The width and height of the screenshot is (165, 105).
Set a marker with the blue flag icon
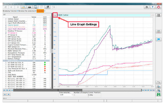159,40
